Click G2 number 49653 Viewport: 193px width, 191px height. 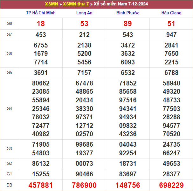pyautogui.click(x=171, y=164)
